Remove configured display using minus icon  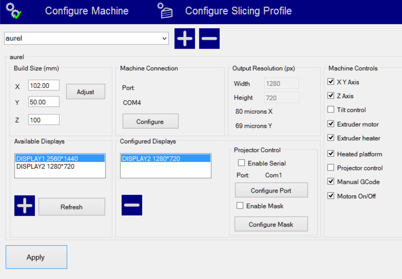pyautogui.click(x=132, y=205)
